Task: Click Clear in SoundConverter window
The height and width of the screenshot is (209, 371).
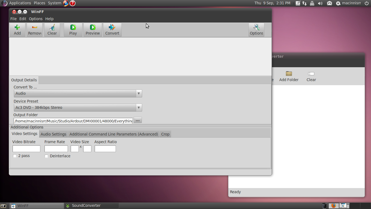Action: point(311,76)
